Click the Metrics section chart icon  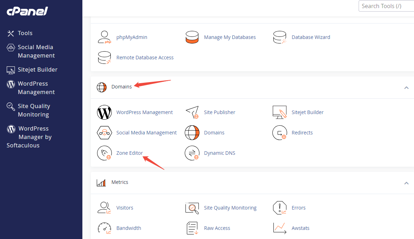point(101,182)
